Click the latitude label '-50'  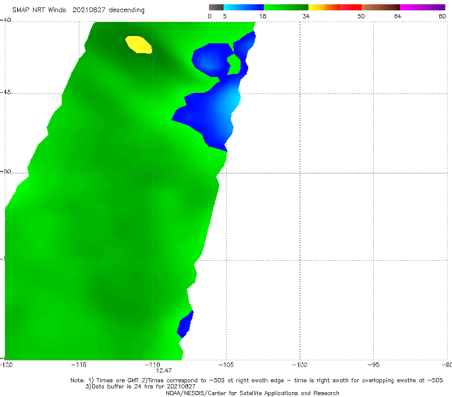tap(5, 171)
